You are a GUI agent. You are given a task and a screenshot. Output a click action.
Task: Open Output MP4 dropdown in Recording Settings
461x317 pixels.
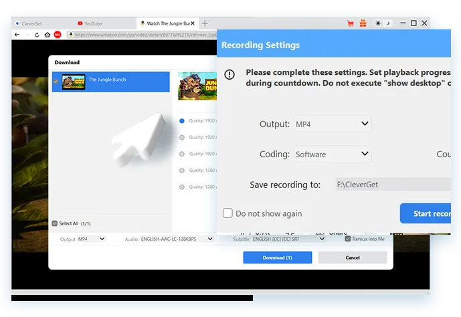point(333,124)
